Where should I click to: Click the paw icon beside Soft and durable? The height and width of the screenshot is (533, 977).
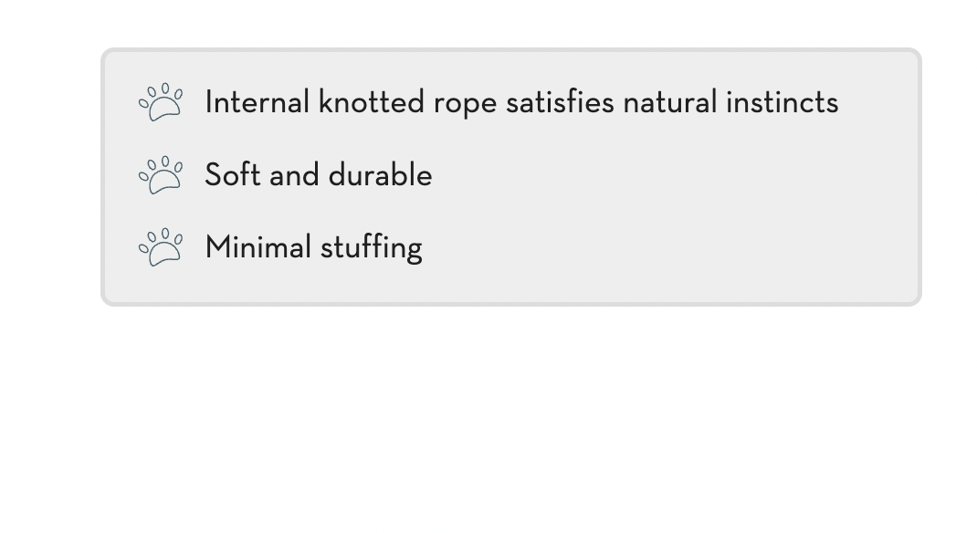click(x=161, y=175)
